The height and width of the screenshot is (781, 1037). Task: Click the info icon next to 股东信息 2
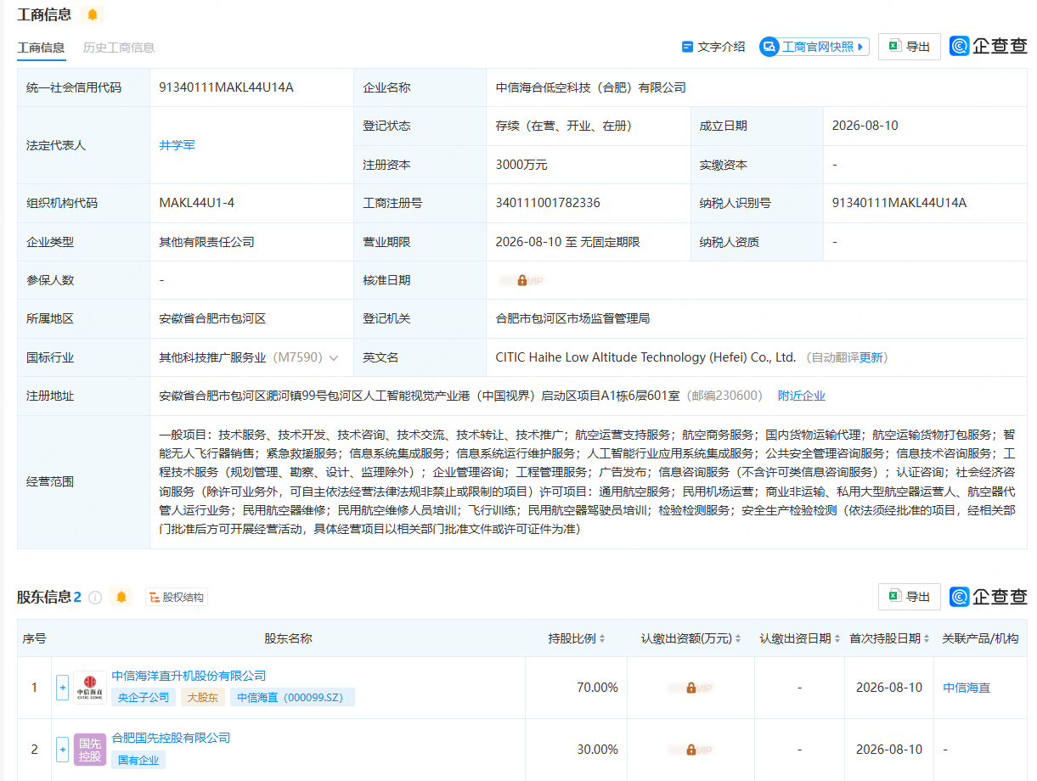(95, 598)
